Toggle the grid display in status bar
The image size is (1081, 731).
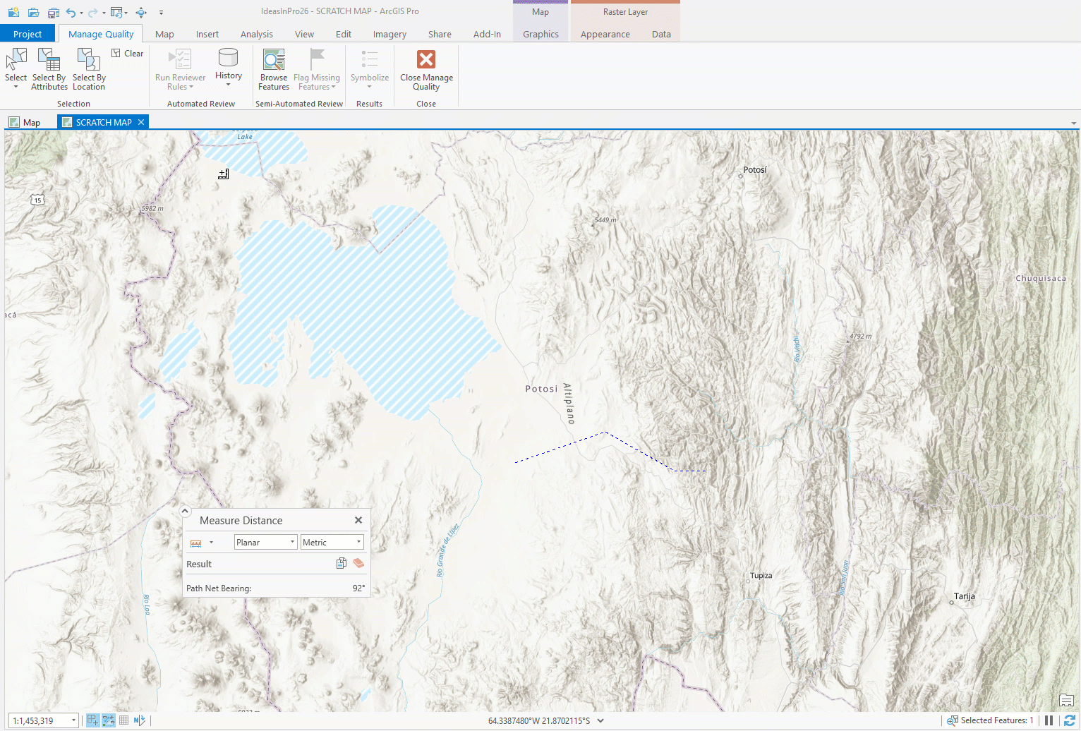click(123, 720)
